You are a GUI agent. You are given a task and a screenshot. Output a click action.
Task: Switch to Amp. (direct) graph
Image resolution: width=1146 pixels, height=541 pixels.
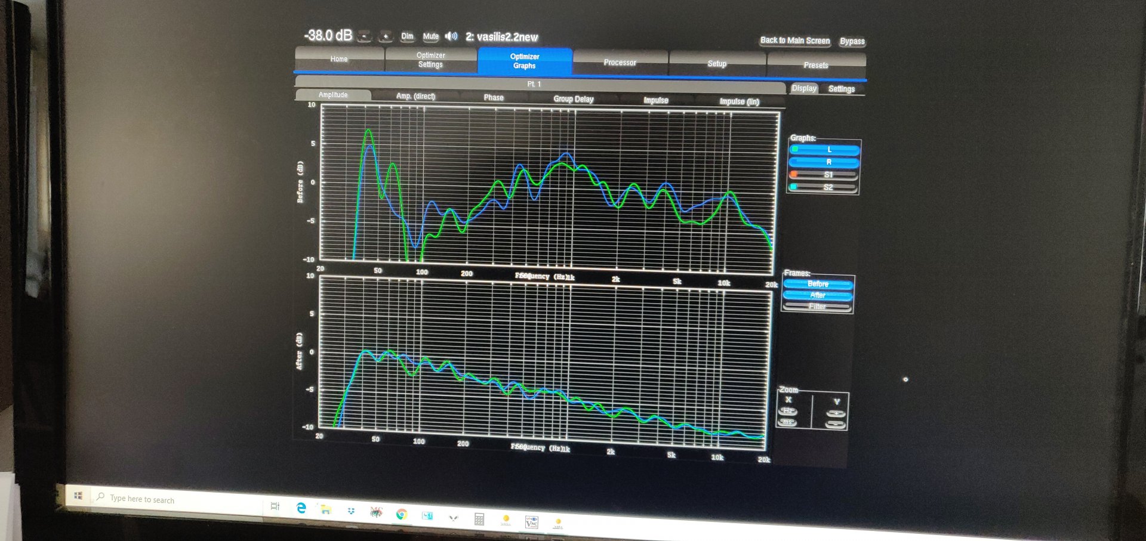click(415, 96)
